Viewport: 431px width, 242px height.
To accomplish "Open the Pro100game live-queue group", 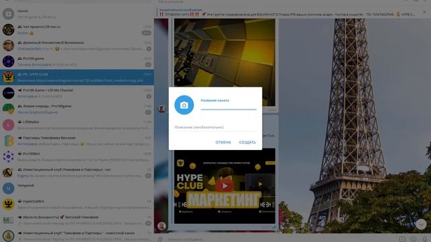I will [77, 109].
